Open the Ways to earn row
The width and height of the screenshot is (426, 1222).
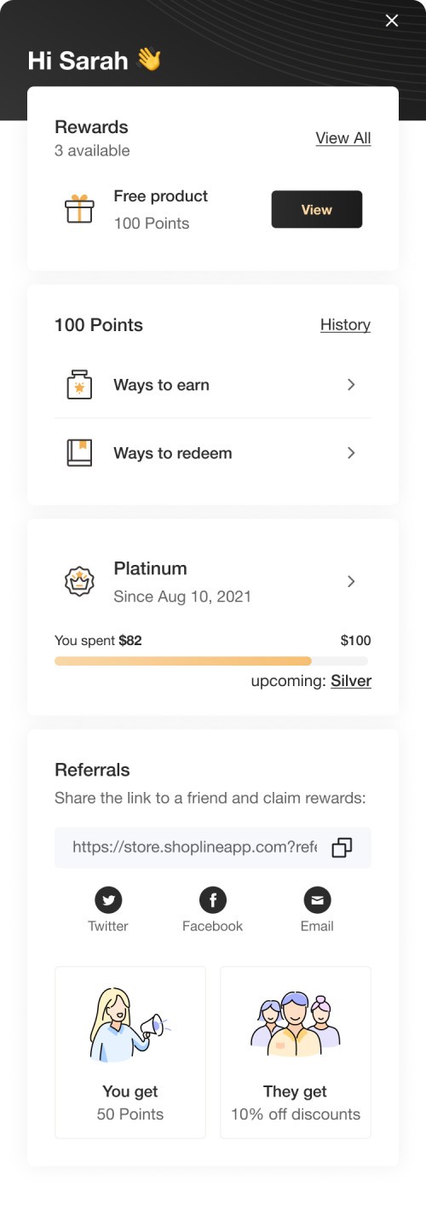click(x=213, y=385)
